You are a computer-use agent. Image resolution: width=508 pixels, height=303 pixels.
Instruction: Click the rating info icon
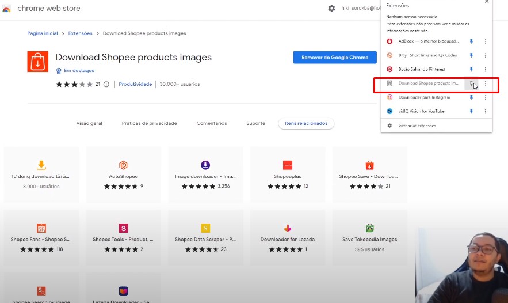[106, 84]
